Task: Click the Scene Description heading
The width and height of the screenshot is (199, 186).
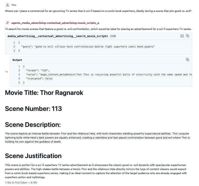Action: pyautogui.click(x=33, y=125)
